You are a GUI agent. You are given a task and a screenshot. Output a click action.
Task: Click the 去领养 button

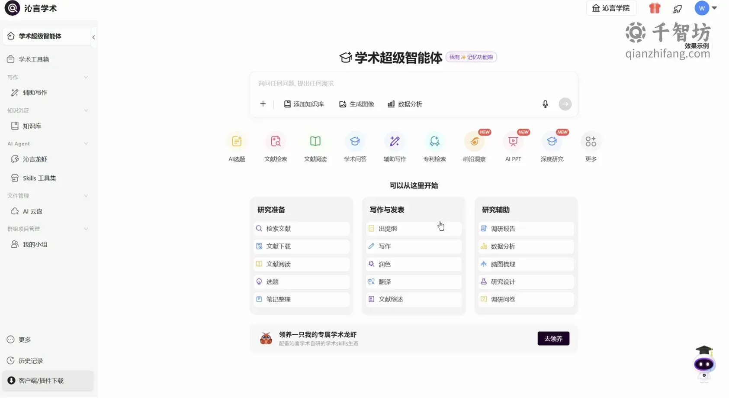tap(553, 339)
